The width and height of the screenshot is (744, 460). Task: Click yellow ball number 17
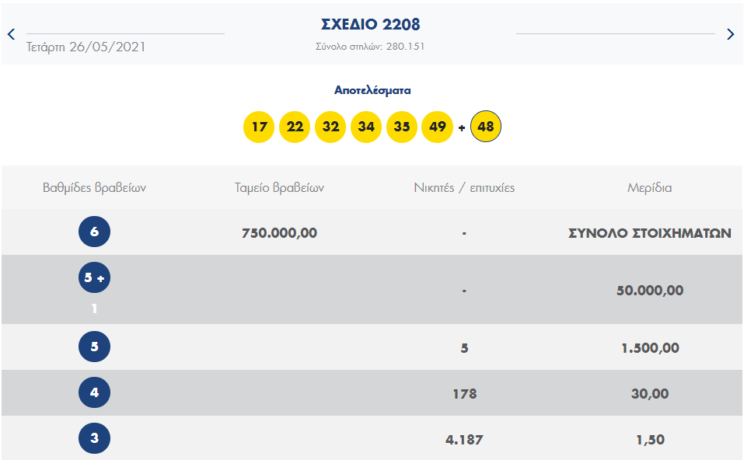click(x=259, y=127)
